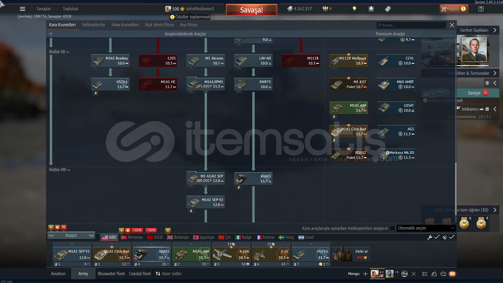The width and height of the screenshot is (503, 283).
Task: Expand the inactive items (30) chevron
Action: (x=495, y=210)
